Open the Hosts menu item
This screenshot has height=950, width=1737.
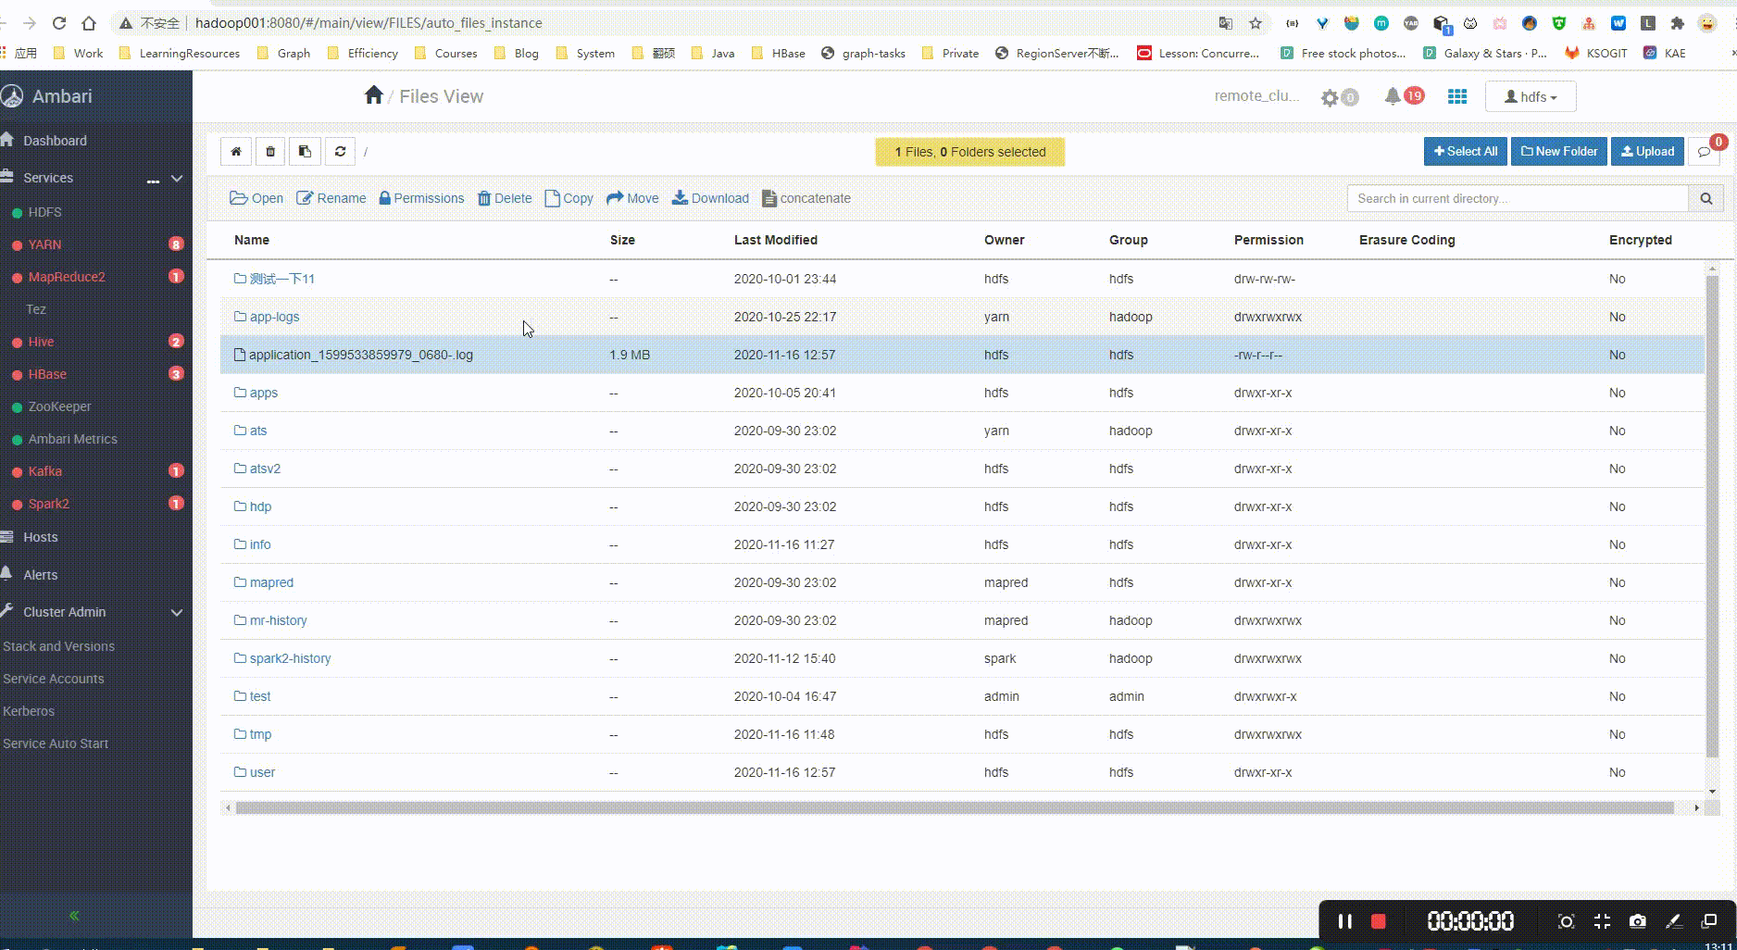[x=40, y=537]
